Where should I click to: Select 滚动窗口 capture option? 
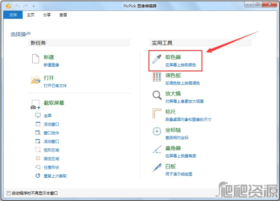pos(51,142)
